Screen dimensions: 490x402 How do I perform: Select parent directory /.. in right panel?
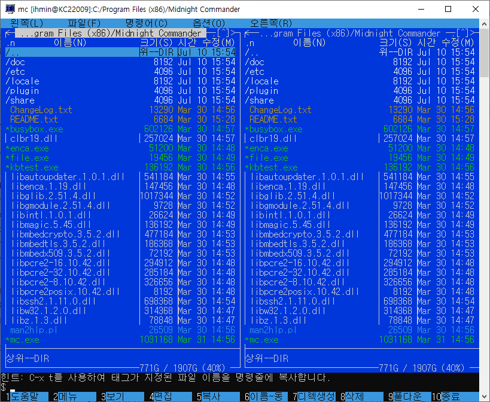(x=360, y=52)
